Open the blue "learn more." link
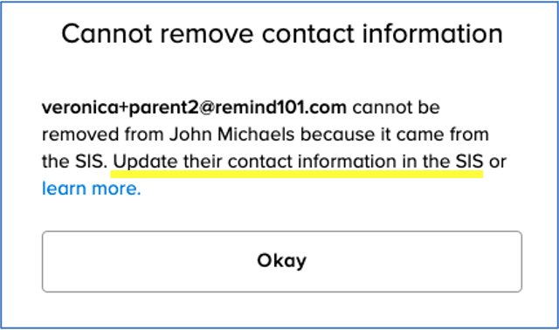 [92, 189]
